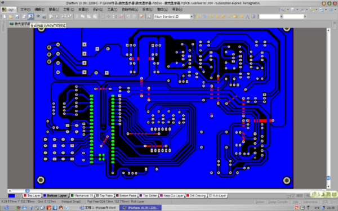Click the Print icon in toolbar

pos(24,16)
